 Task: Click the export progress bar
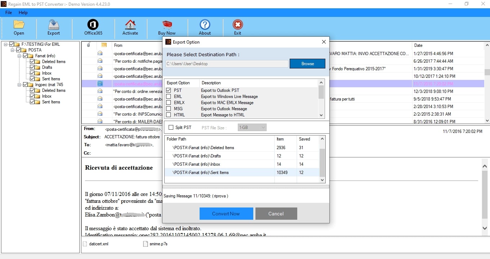tap(246, 187)
